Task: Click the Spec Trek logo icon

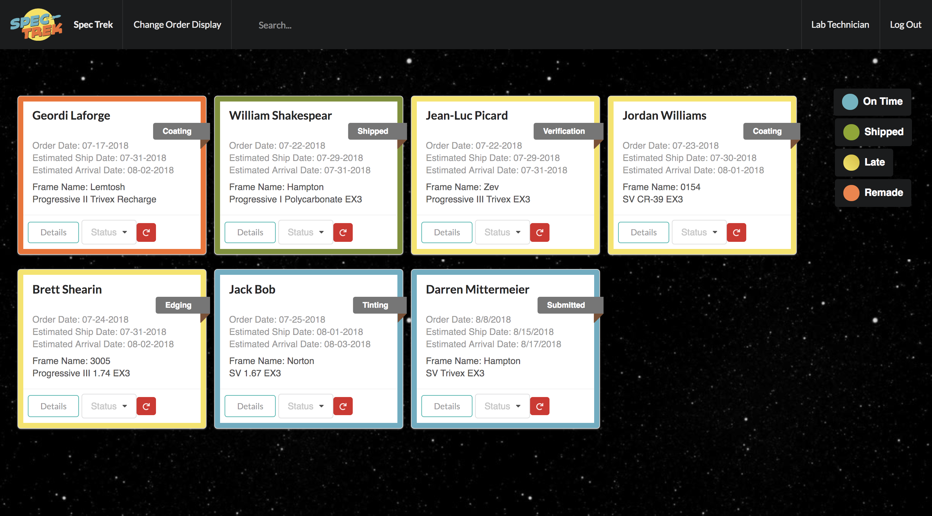Action: pos(36,25)
